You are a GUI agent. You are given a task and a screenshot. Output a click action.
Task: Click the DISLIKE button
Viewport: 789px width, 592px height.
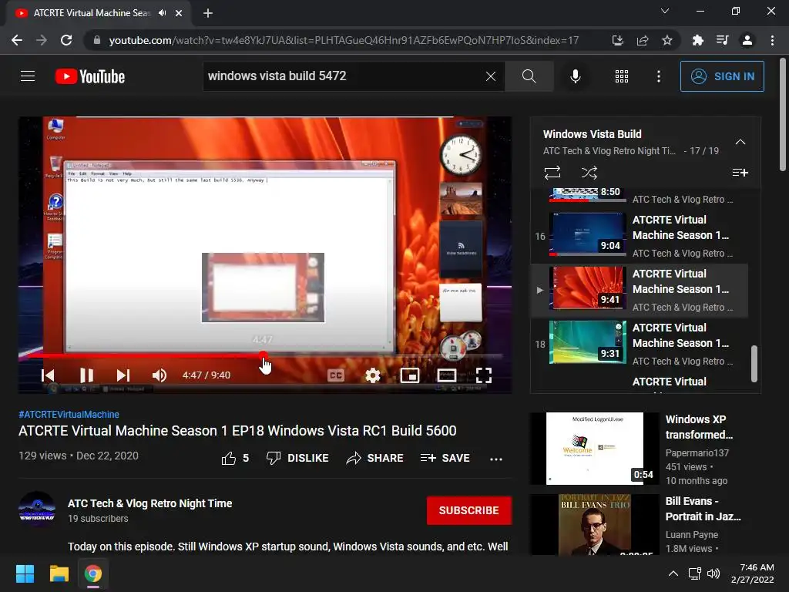coord(297,458)
